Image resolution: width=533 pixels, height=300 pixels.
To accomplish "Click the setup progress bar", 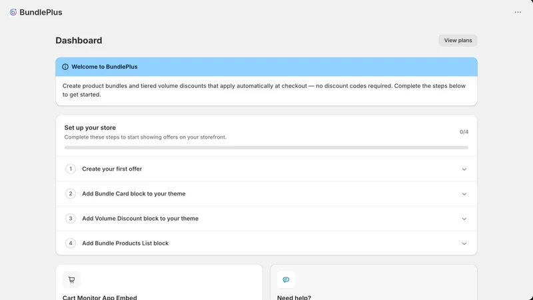I will tap(266, 147).
